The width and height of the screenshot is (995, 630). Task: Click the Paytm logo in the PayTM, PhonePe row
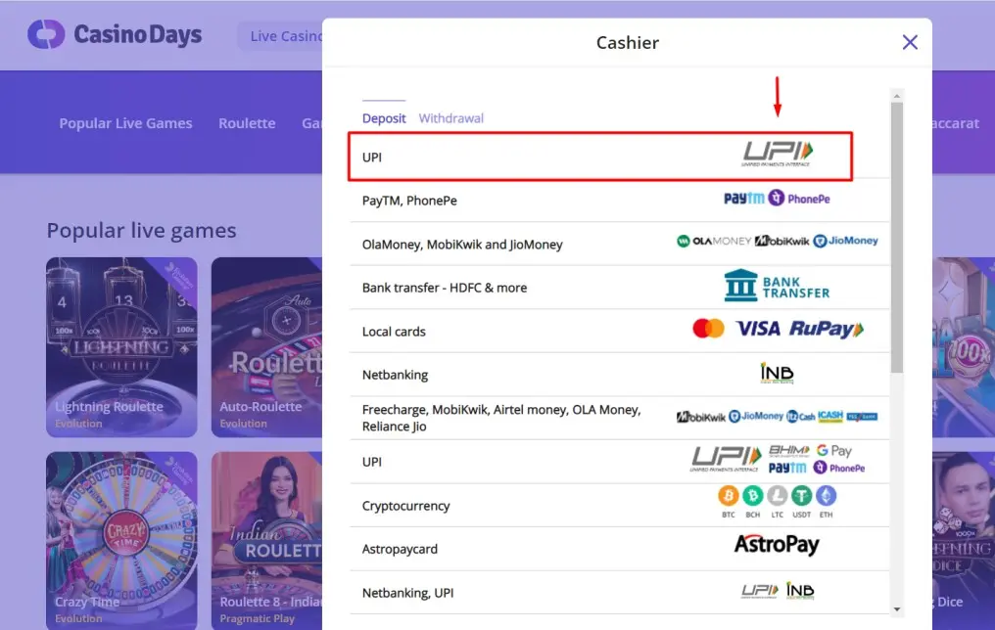[743, 199]
